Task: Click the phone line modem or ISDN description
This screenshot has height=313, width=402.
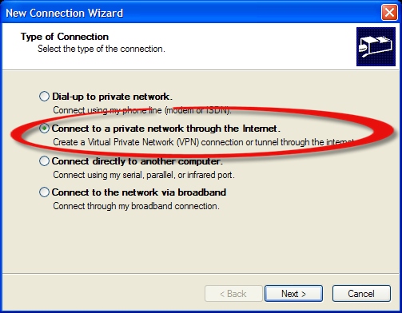Action: [142, 110]
